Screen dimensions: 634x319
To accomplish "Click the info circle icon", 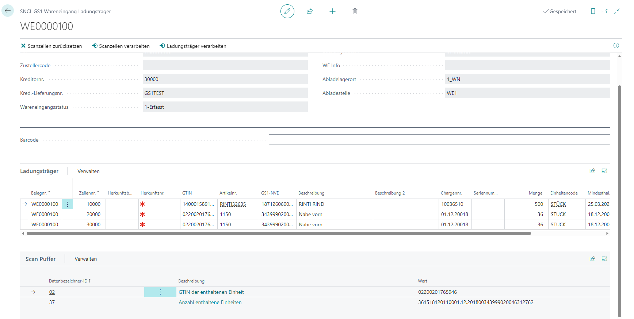I will 616,46.
